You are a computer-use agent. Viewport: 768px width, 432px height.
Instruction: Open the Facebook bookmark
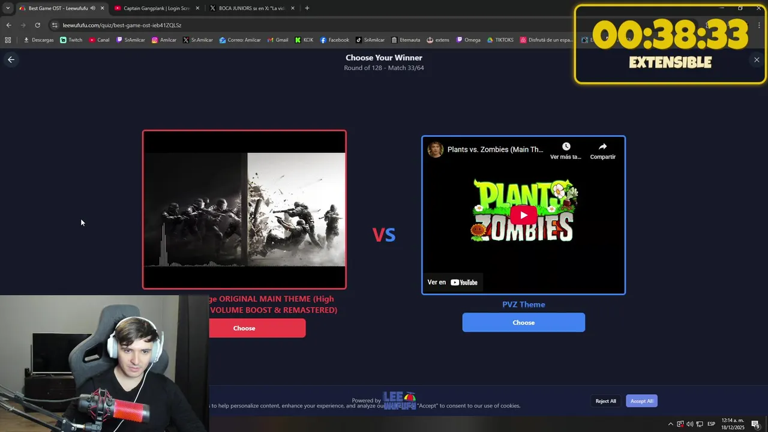click(334, 40)
